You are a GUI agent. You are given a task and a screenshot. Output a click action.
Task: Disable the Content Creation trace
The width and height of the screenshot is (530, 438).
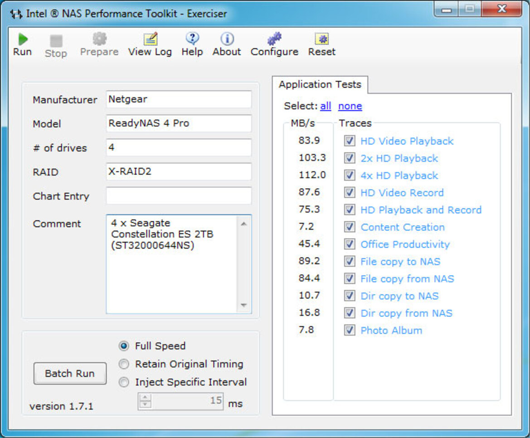[x=350, y=227]
